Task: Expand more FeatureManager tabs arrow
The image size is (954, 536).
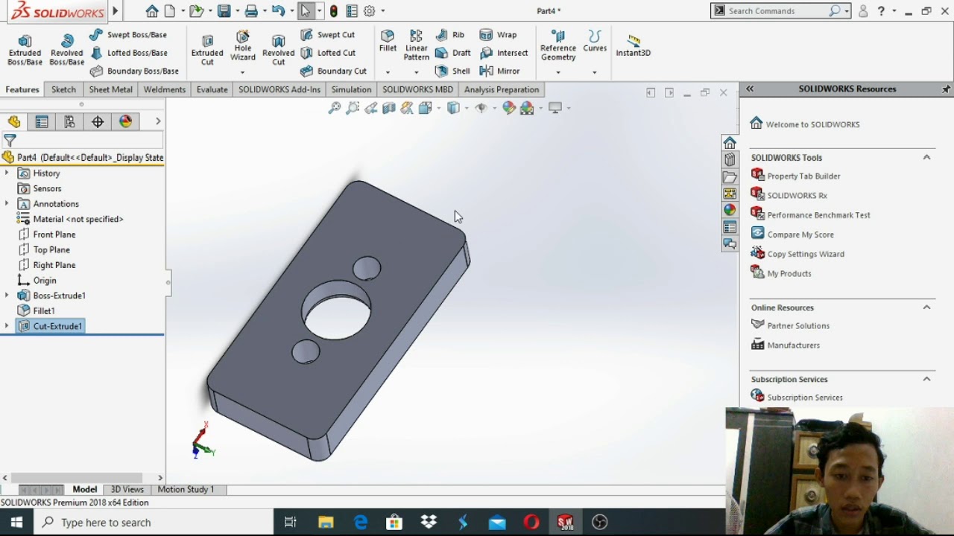Action: click(x=157, y=121)
